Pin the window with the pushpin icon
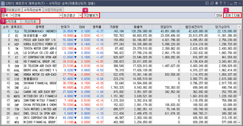This screenshot has width=243, height=126. 217,3
